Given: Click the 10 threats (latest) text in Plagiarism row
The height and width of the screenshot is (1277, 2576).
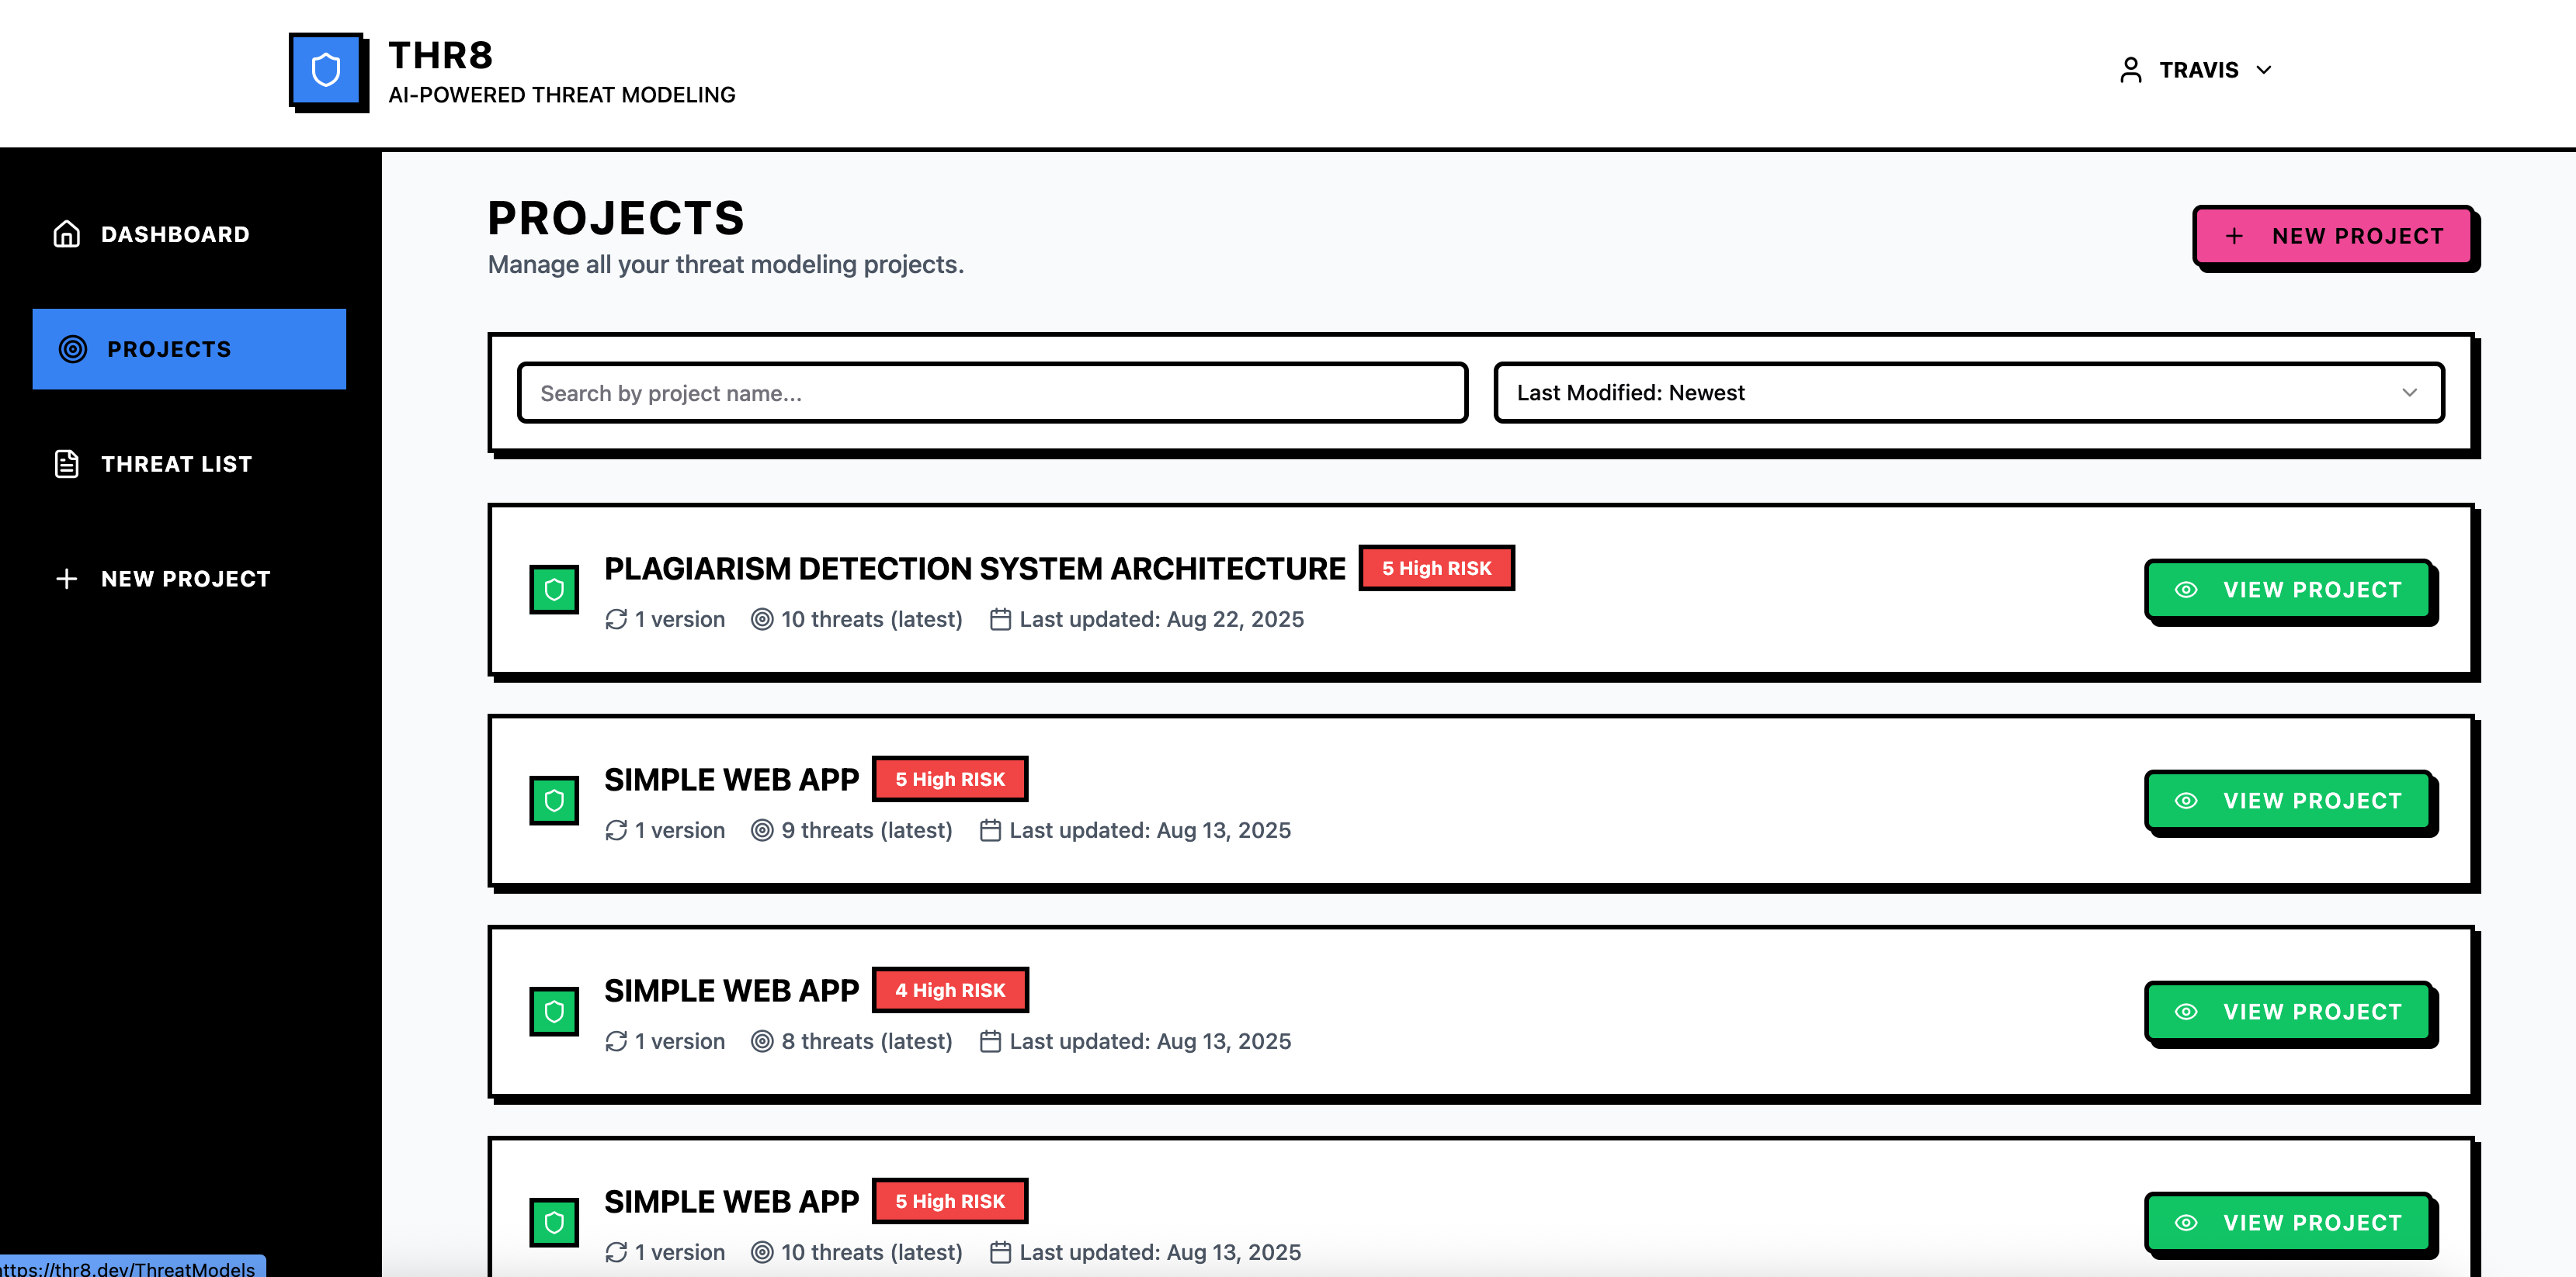Looking at the screenshot, I should 871,620.
